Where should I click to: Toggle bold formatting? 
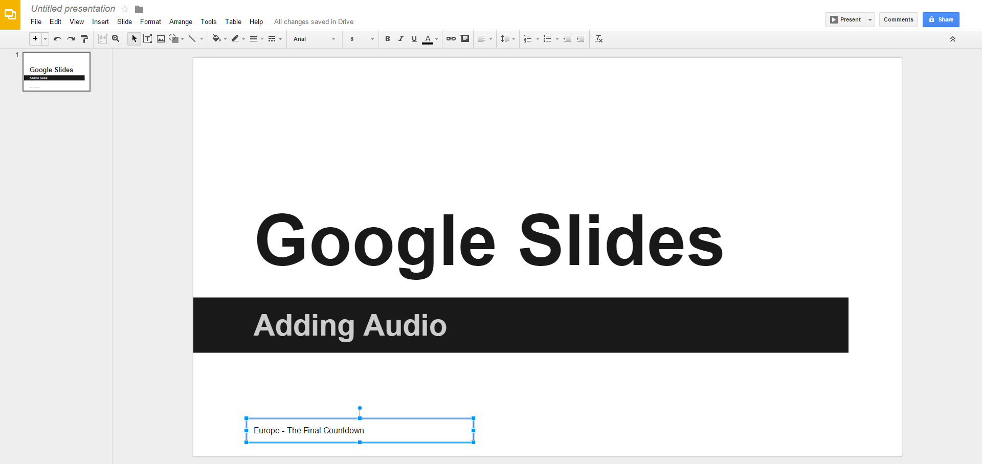click(x=388, y=39)
